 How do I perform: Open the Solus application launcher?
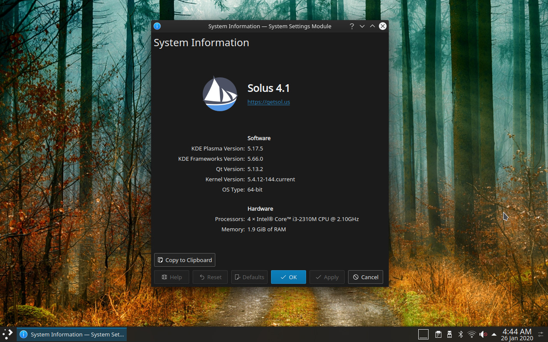click(x=6, y=334)
